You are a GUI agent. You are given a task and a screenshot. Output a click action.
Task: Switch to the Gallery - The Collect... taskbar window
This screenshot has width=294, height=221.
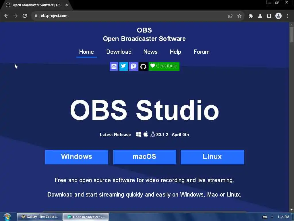(40, 217)
